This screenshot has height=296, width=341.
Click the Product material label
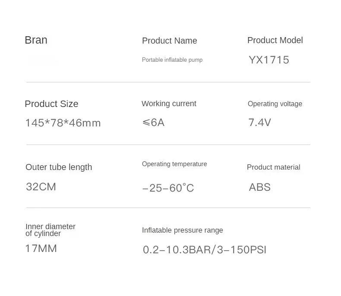[273, 167]
